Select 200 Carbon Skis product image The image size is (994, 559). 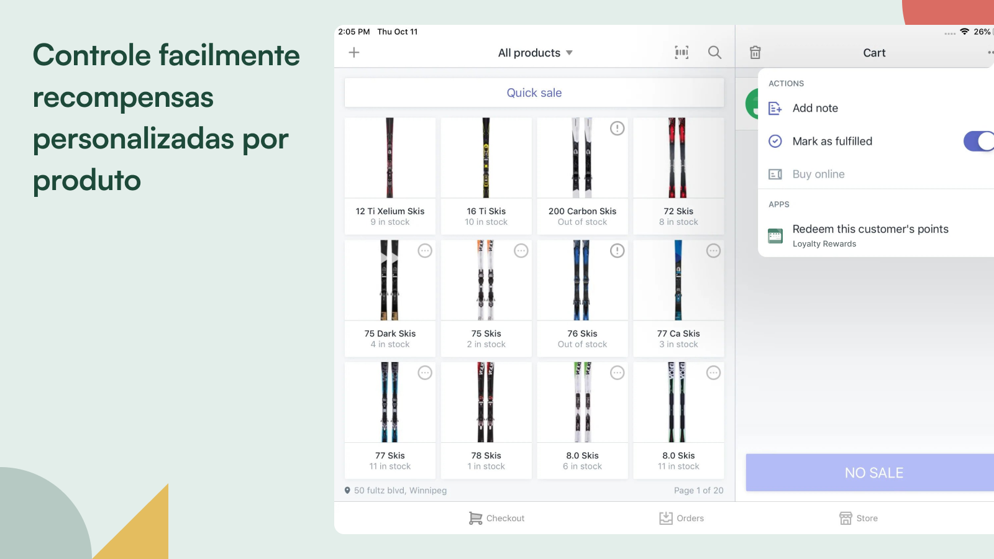(x=583, y=158)
